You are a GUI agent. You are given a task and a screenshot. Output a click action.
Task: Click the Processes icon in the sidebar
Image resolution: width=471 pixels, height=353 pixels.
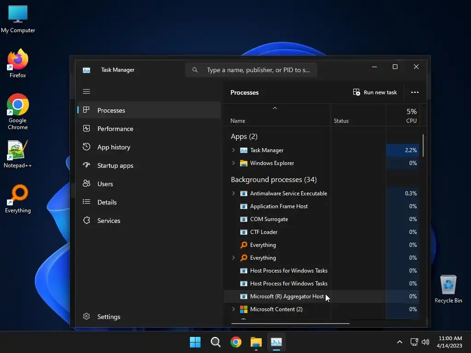pos(86,110)
